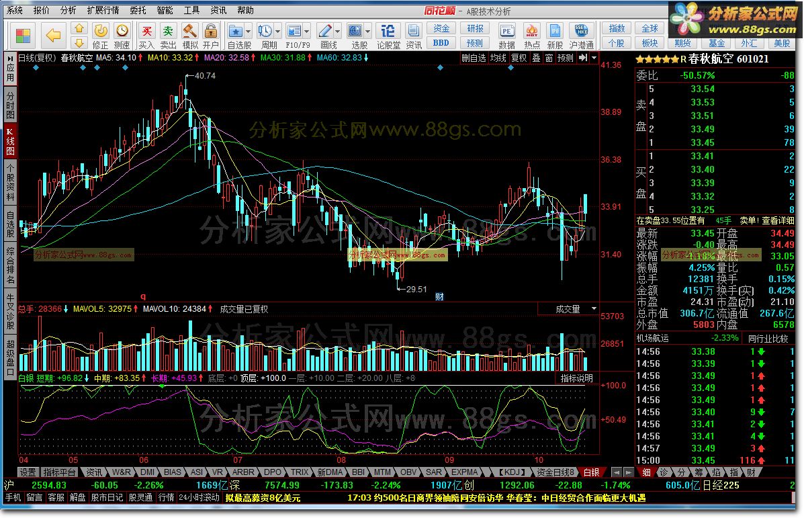Click the 开户 open account lock icon
Screen dimensions: 804x518
211,32
